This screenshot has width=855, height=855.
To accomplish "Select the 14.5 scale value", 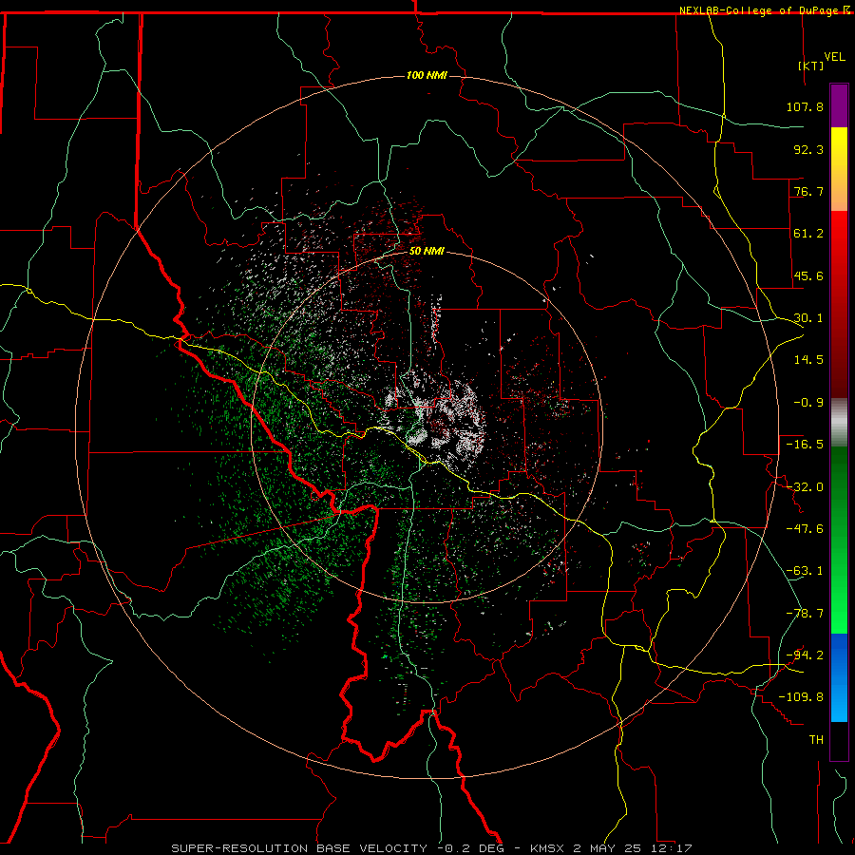I will coord(808,360).
